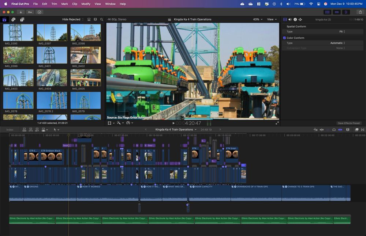
Task: Toggle the Browser panel visibility
Action: (327, 12)
